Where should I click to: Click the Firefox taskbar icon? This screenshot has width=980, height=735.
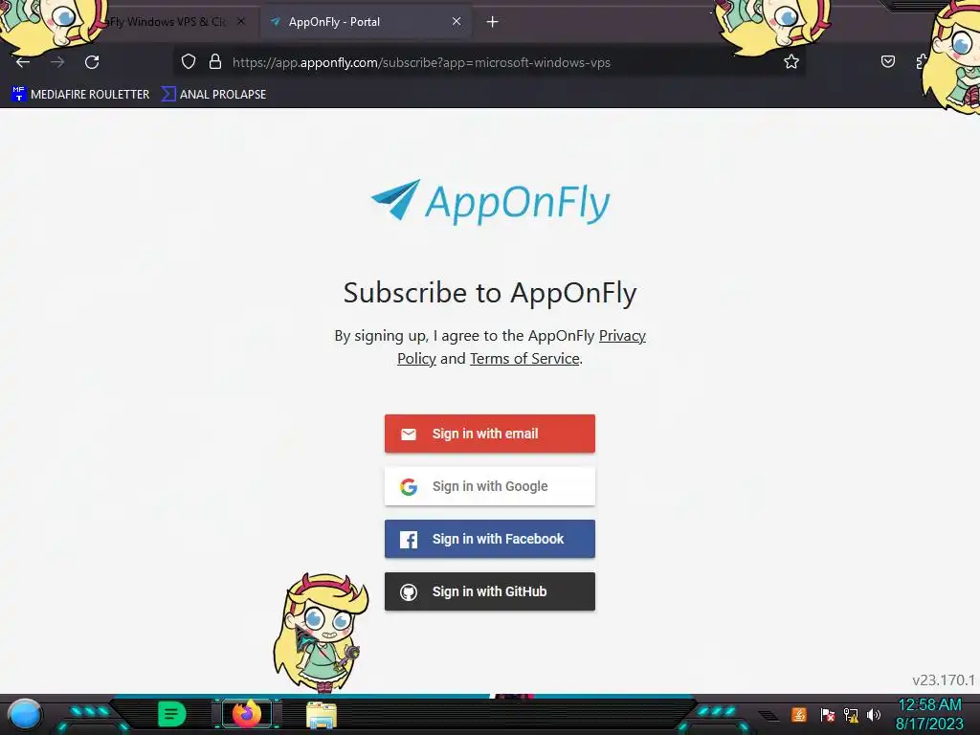[x=247, y=714]
